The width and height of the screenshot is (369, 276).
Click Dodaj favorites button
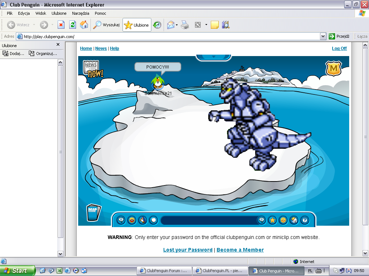click(13, 54)
